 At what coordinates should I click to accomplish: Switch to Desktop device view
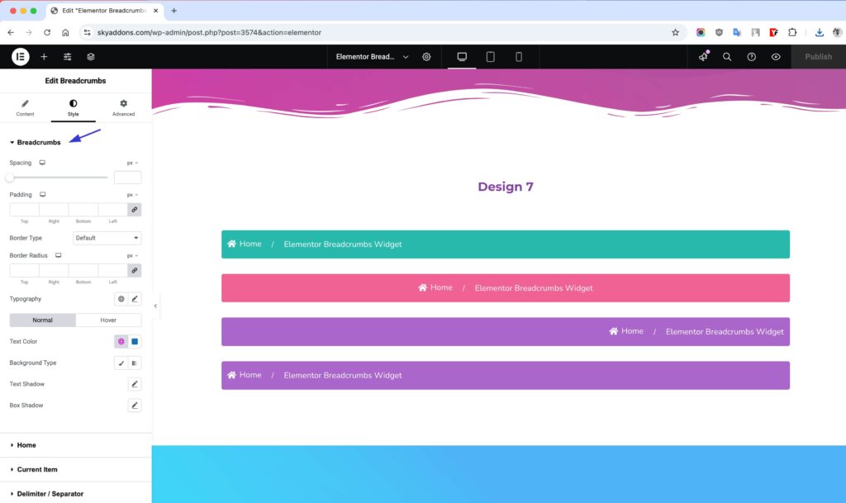click(x=462, y=57)
